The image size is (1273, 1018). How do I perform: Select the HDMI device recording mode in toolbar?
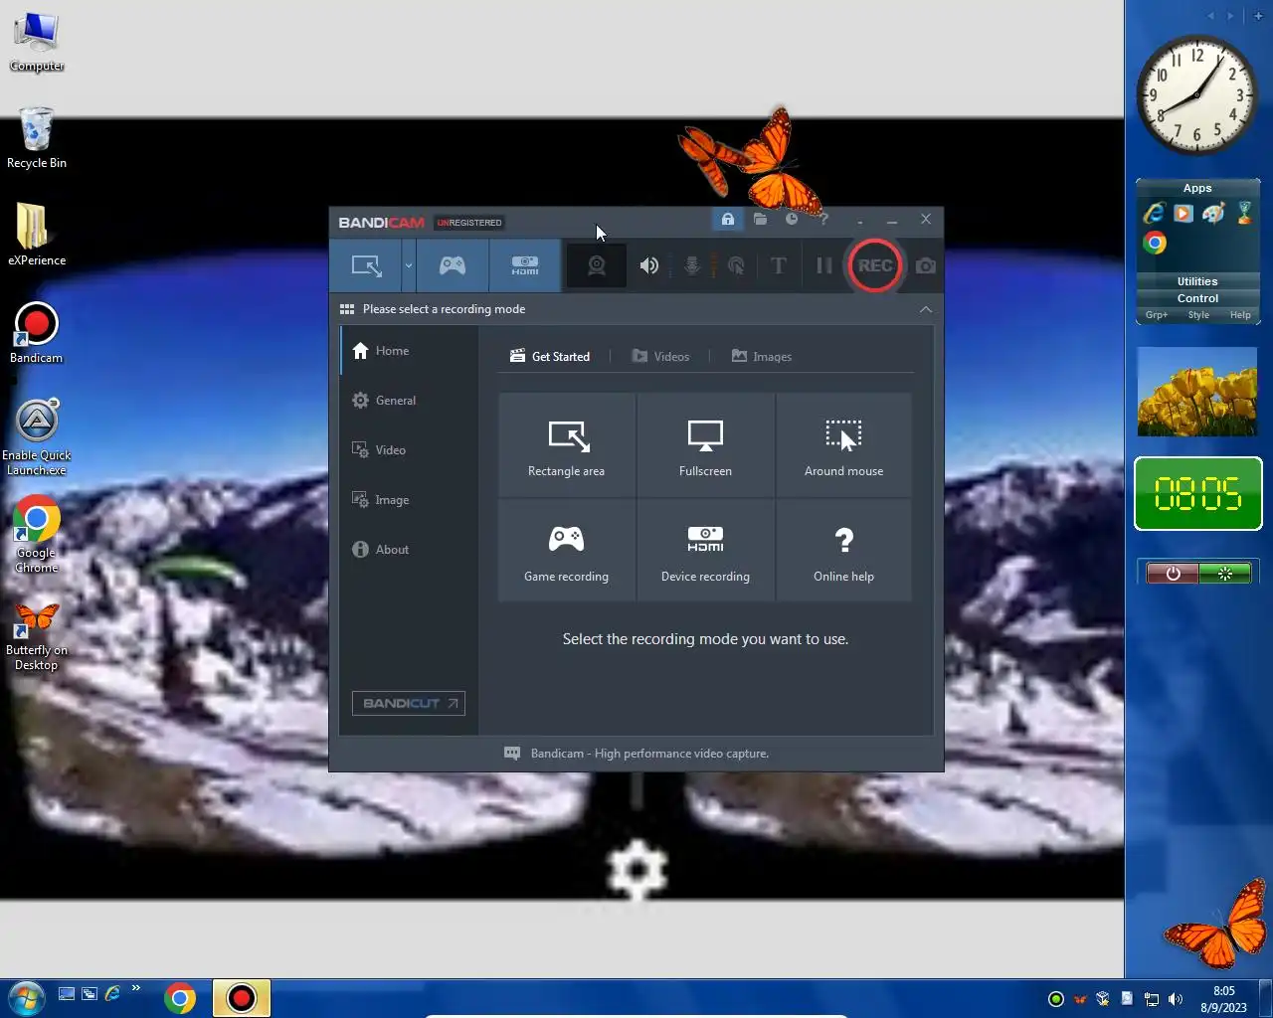(525, 265)
